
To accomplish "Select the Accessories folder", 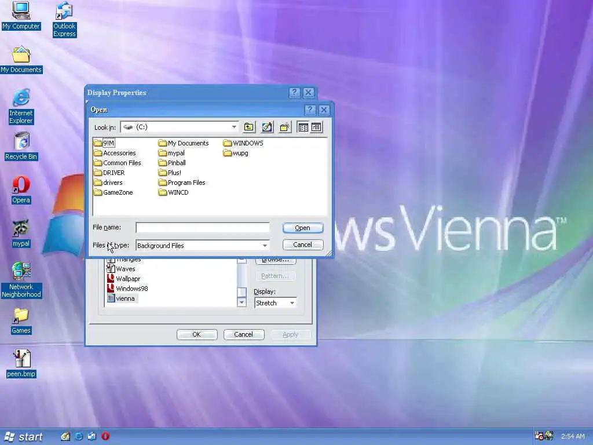I will [x=115, y=153].
